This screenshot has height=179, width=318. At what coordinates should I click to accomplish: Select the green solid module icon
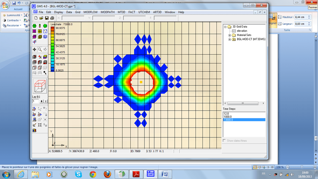pos(45,26)
